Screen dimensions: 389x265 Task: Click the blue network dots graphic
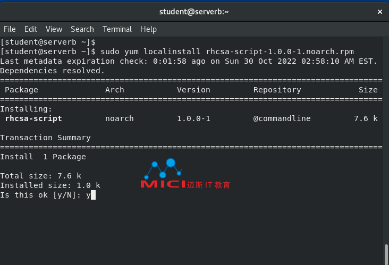163,168
